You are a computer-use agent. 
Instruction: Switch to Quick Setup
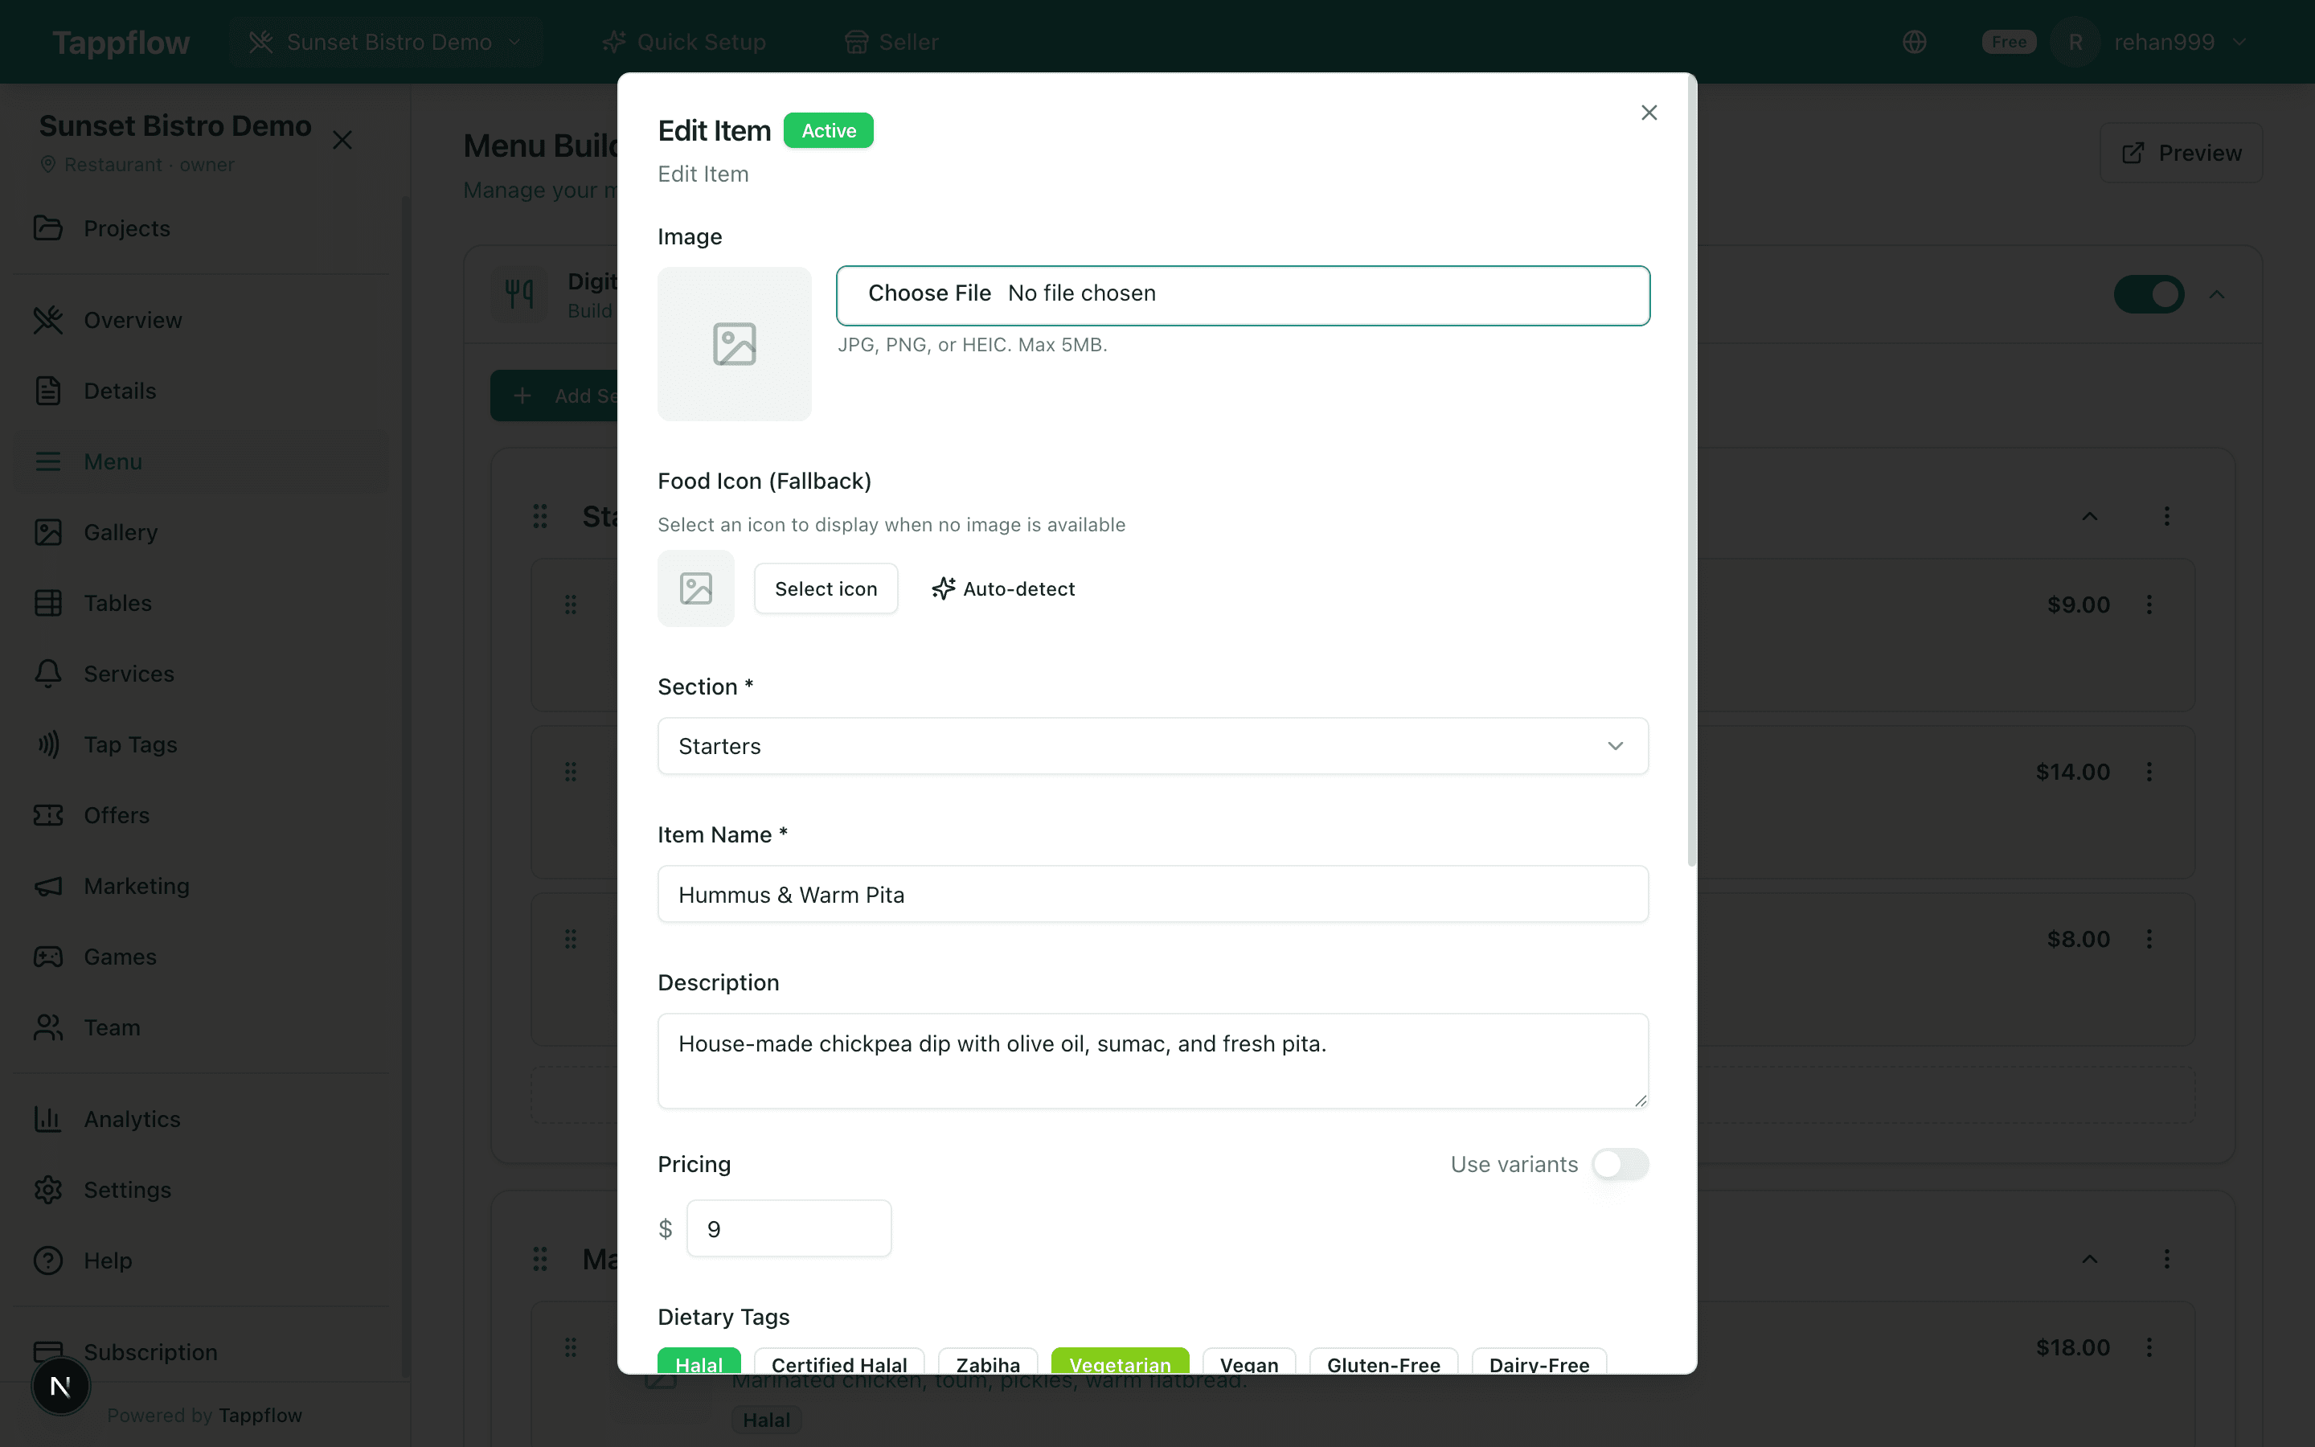point(684,41)
